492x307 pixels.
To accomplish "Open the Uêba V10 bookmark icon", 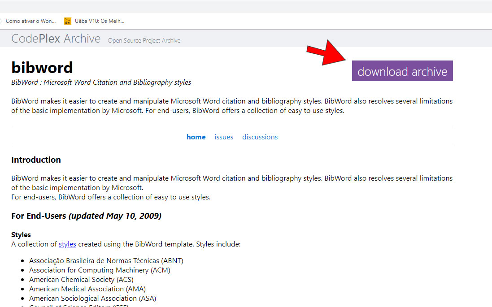I will pos(67,21).
